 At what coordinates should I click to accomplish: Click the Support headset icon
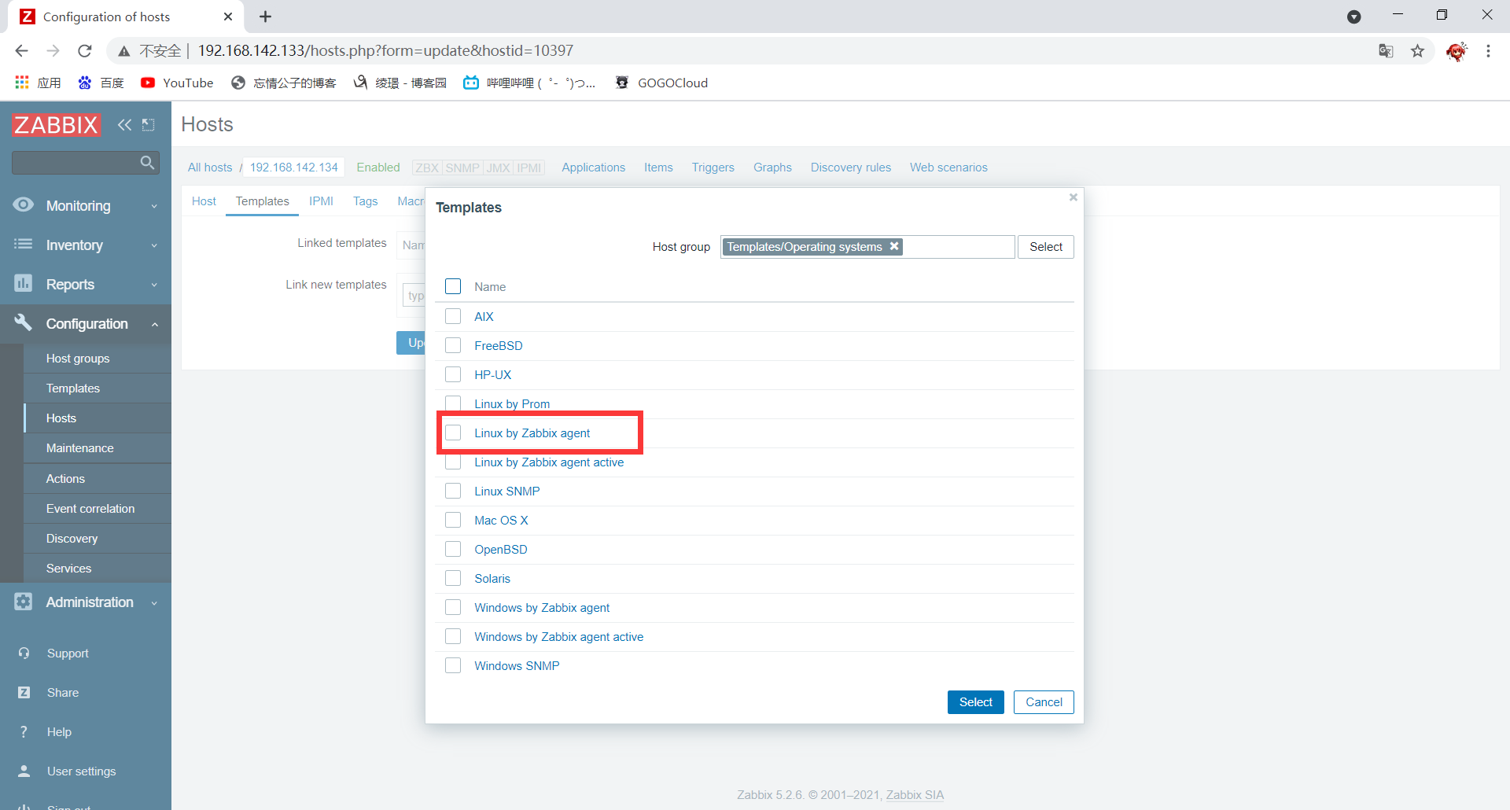coord(24,653)
